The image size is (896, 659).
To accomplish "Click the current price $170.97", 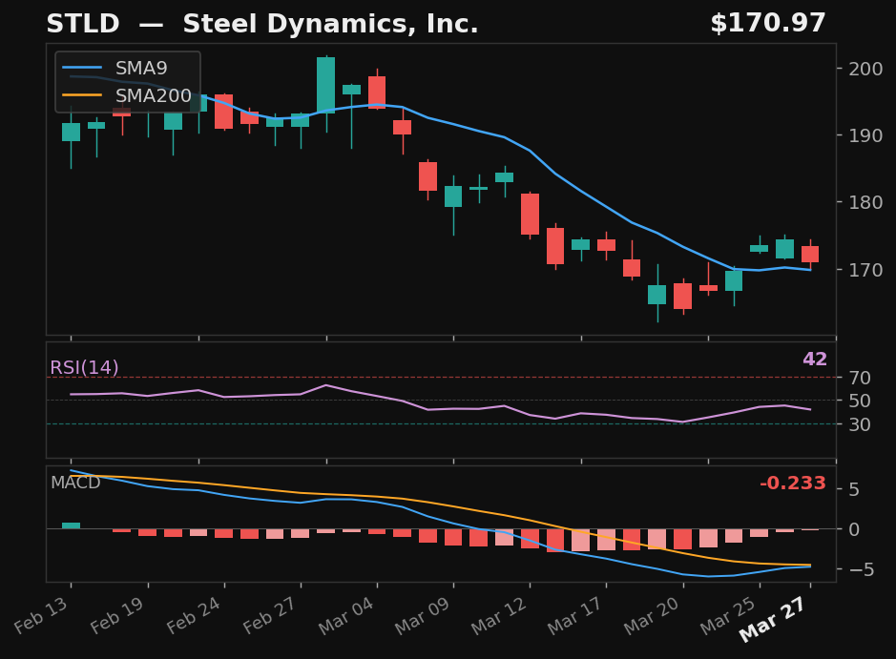I will click(x=770, y=22).
